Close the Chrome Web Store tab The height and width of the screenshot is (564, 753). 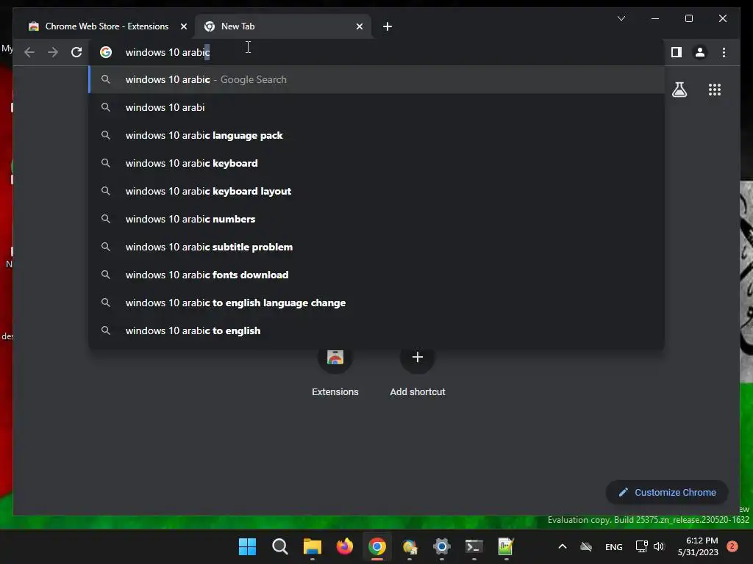(x=183, y=26)
